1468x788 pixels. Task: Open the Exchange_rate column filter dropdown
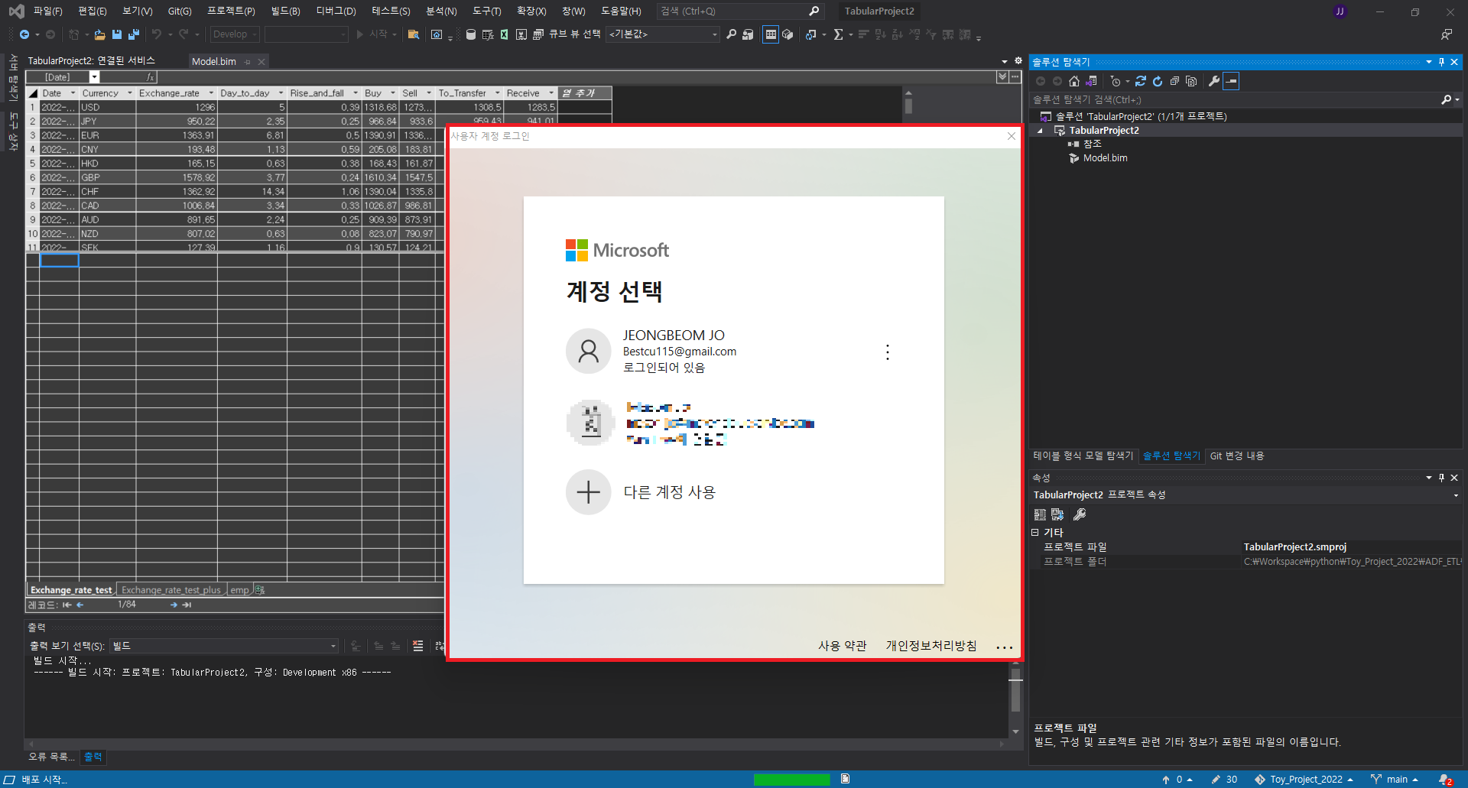[x=211, y=93]
